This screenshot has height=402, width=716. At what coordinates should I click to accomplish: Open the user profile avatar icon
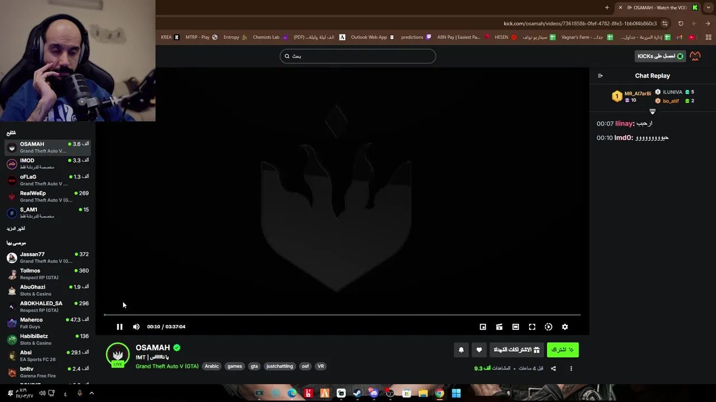[695, 56]
